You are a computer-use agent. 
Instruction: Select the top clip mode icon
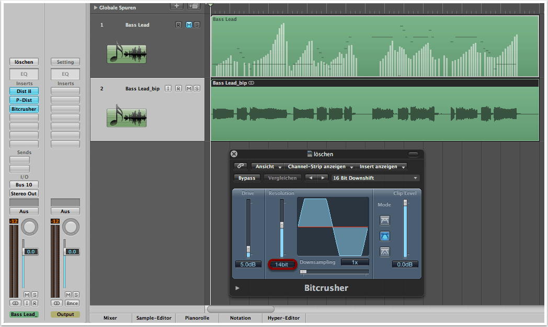coord(384,220)
